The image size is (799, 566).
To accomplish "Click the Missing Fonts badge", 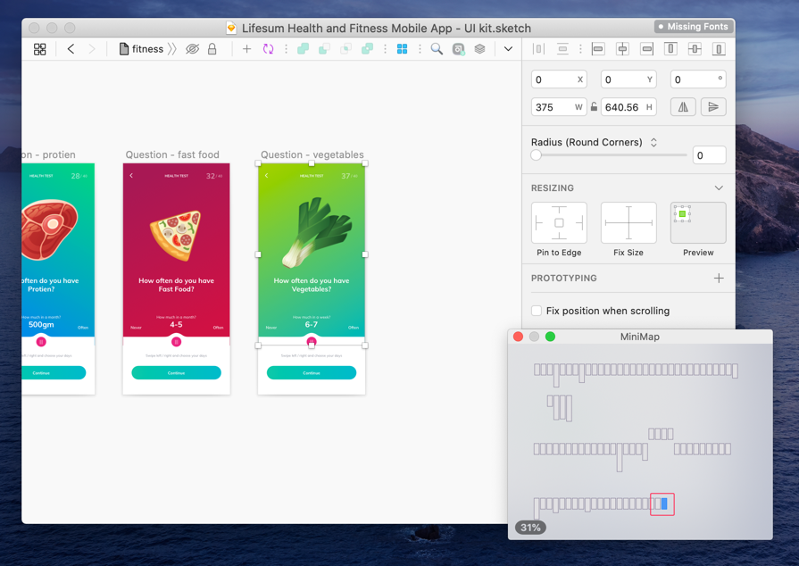I will (694, 27).
